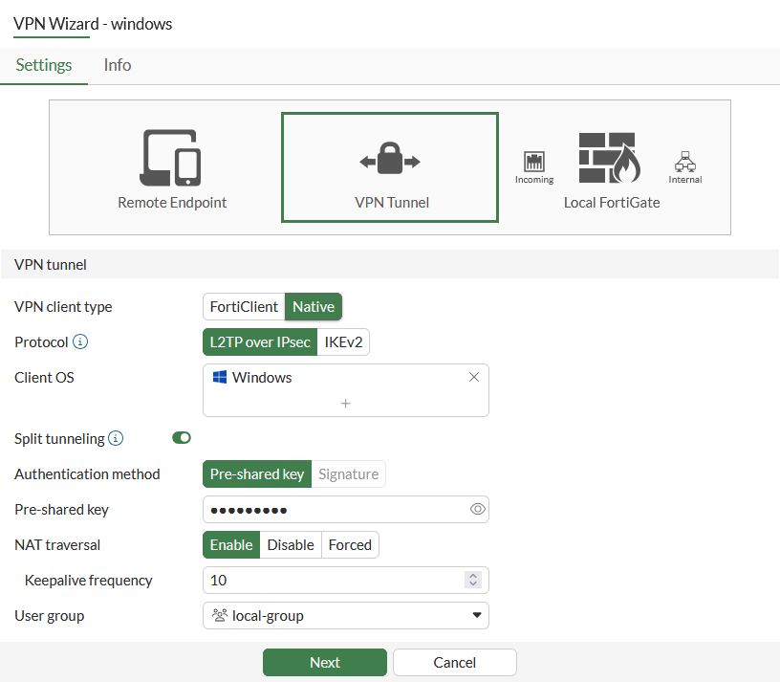Open the User group dropdown
This screenshot has width=780, height=682.
[x=346, y=615]
